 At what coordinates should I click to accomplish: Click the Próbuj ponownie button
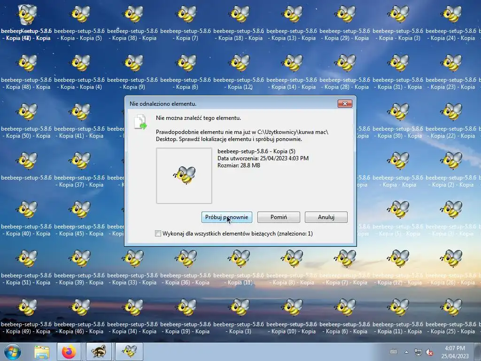pyautogui.click(x=227, y=217)
